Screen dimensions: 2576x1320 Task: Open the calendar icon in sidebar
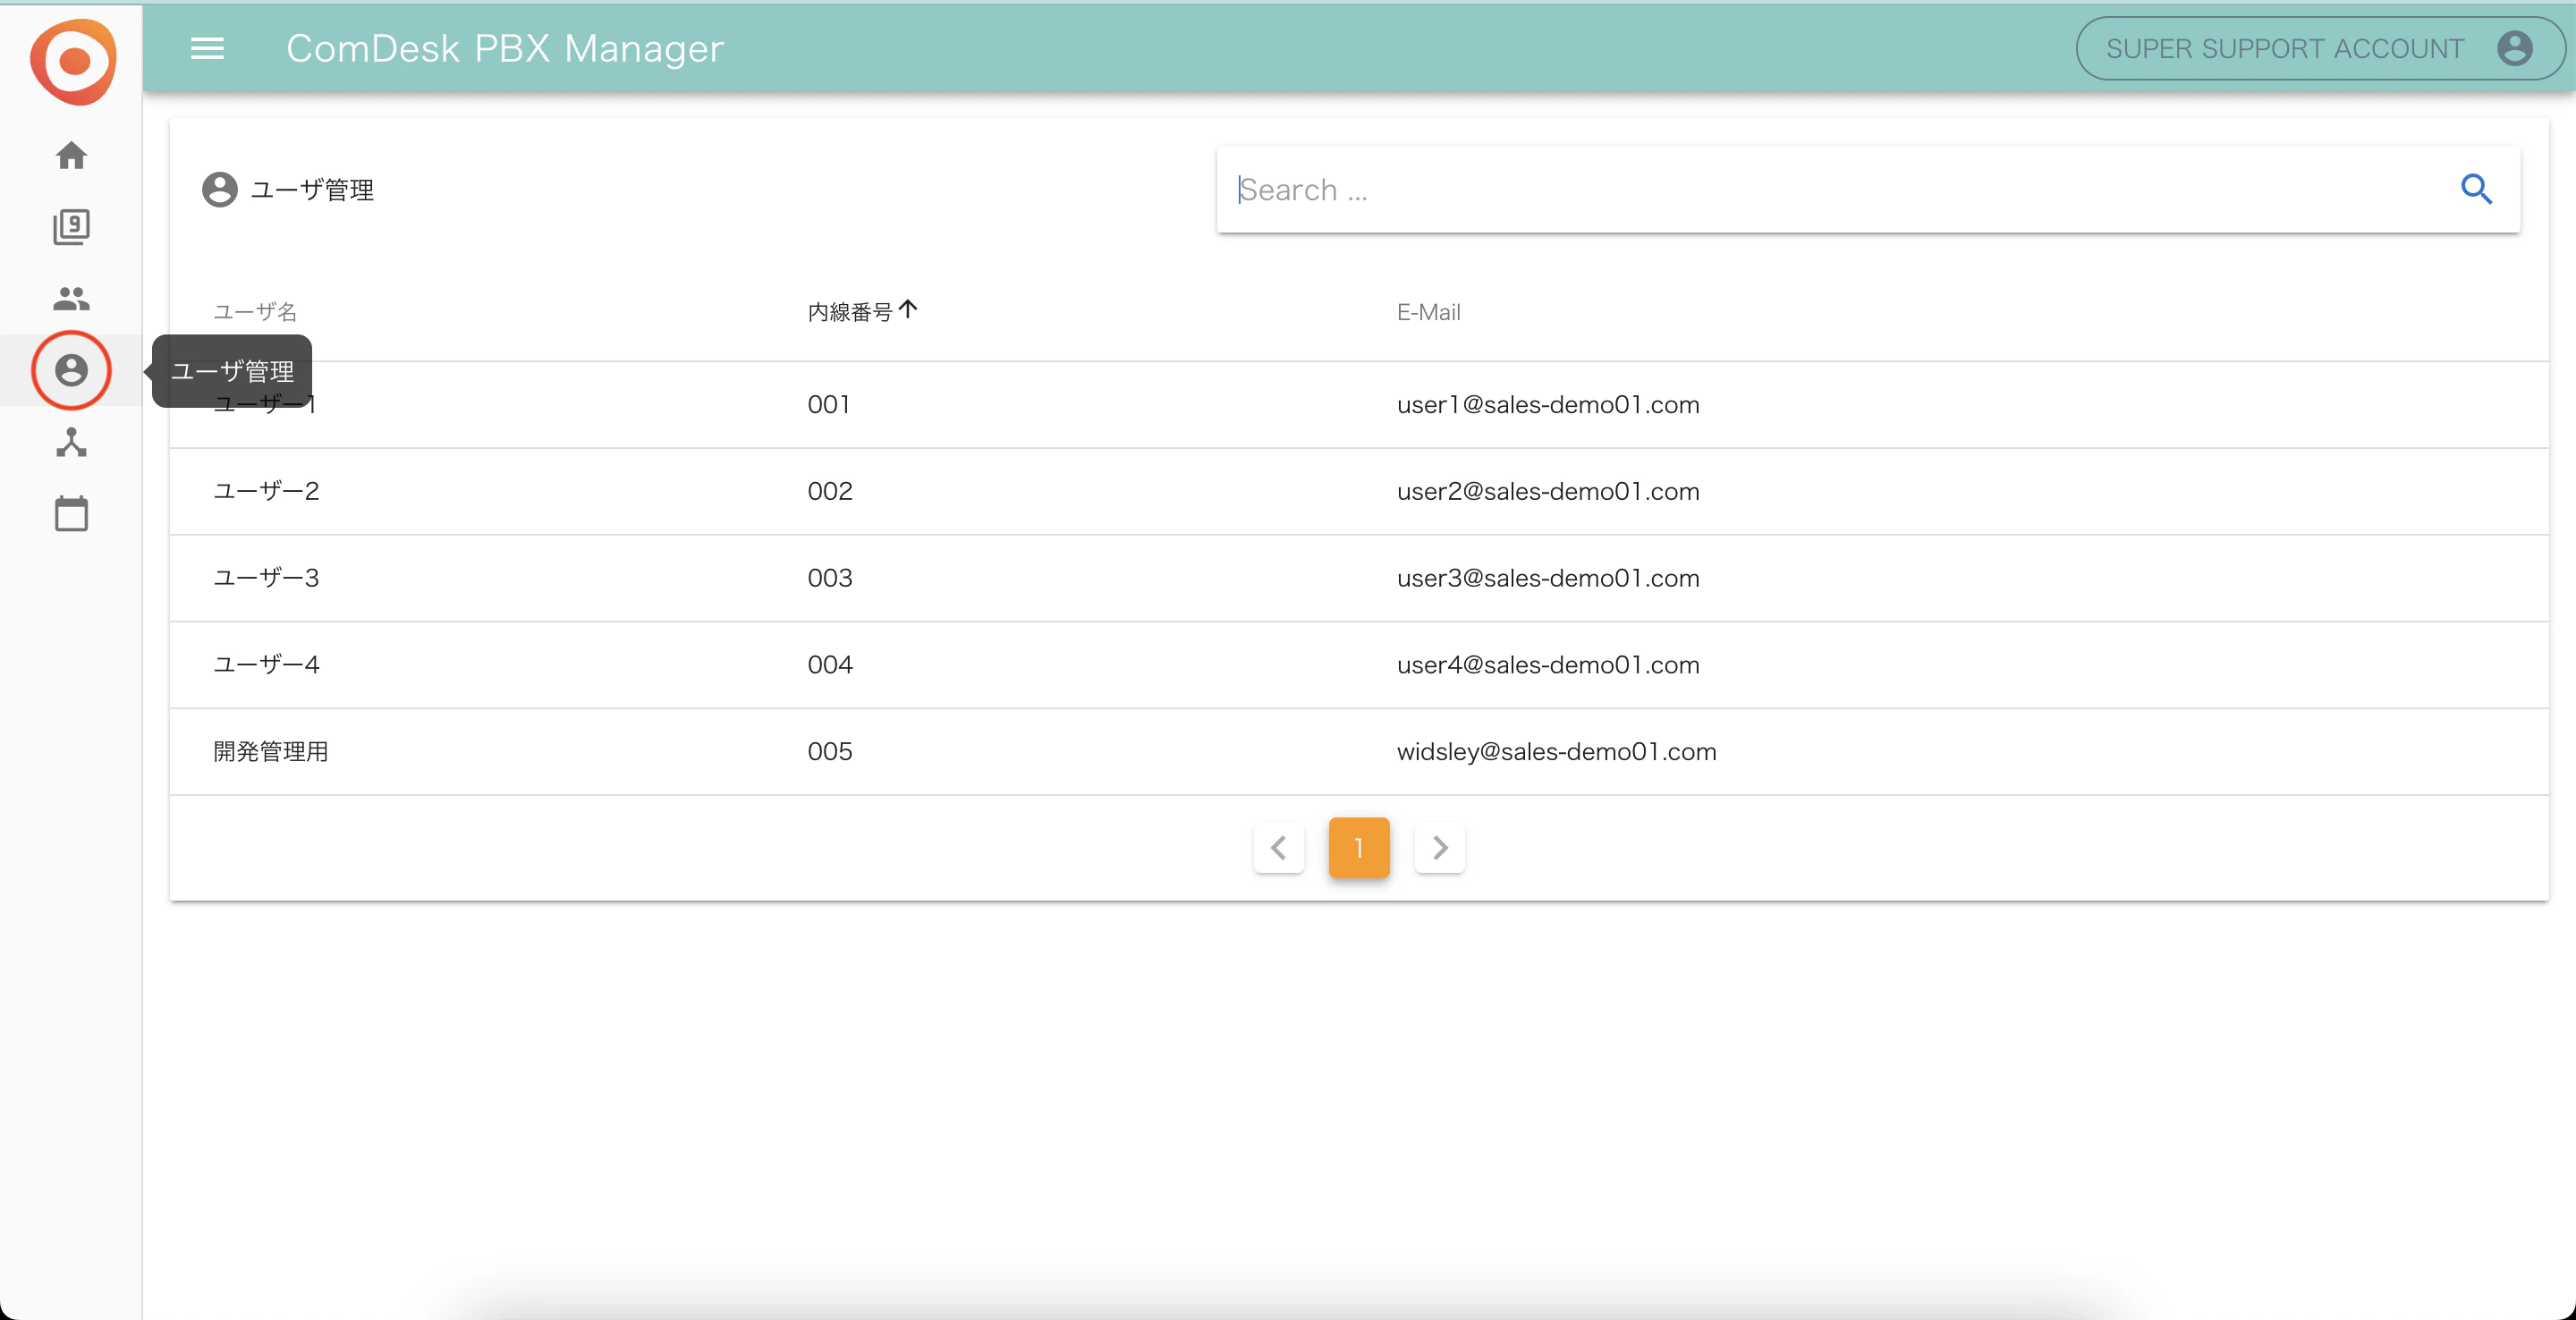71,513
